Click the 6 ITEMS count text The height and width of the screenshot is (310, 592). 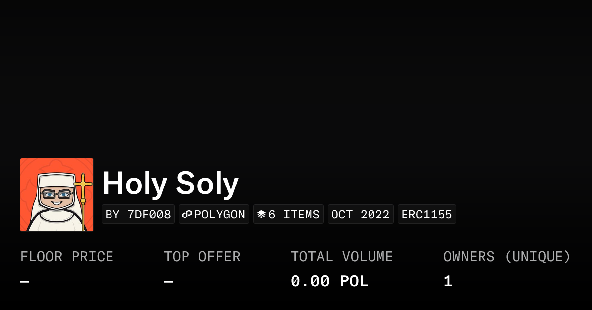click(294, 215)
